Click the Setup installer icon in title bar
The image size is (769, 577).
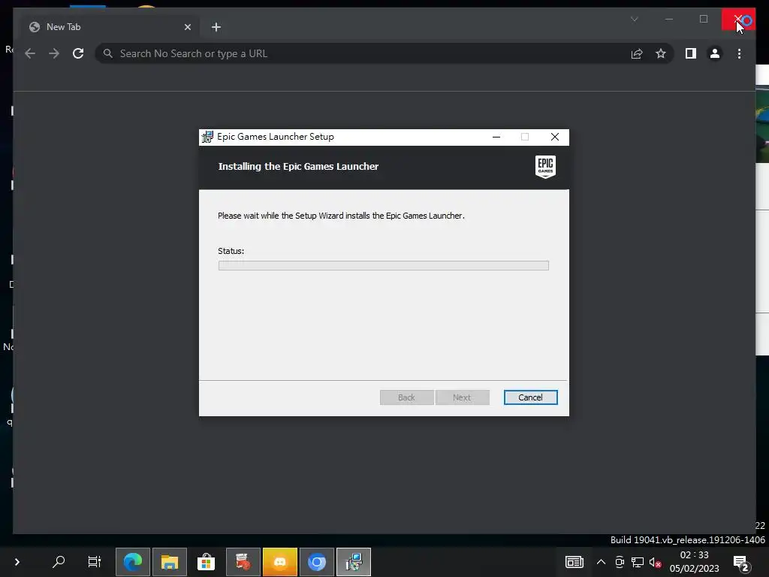207,137
